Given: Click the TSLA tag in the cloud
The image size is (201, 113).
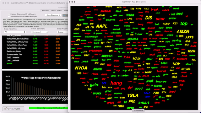Looking at the screenshot, I should click(133, 95).
